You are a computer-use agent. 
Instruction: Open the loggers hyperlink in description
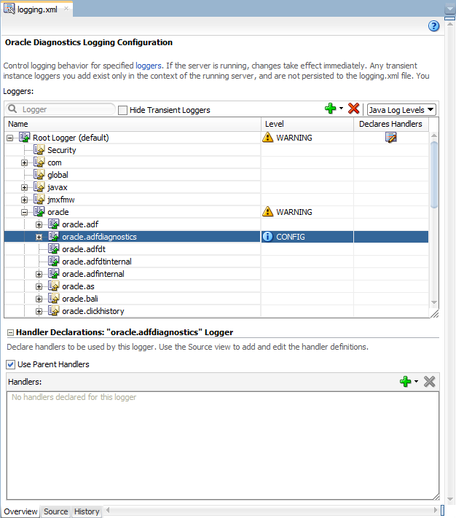click(149, 66)
